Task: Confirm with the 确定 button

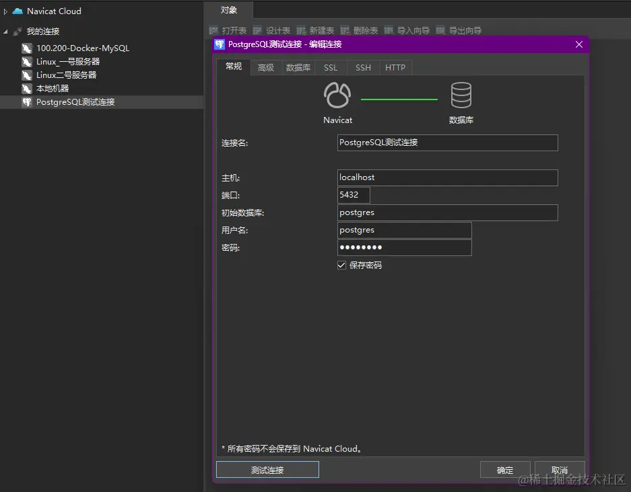Action: (505, 470)
